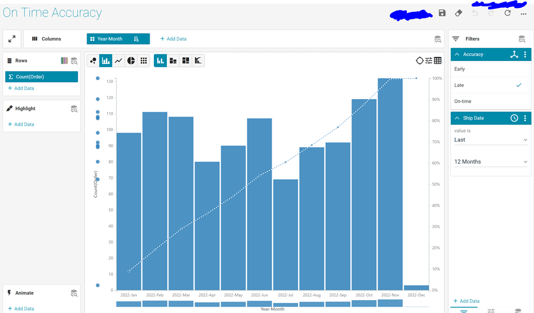Open the Ship Date three-dot menu
534x313 pixels.
525,118
